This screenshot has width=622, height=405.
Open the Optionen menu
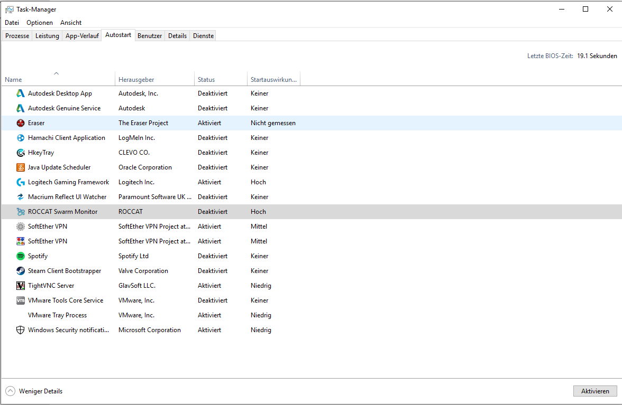(x=40, y=23)
